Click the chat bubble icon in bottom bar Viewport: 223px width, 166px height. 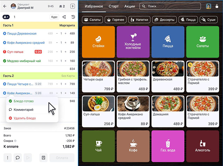pyautogui.click(x=17, y=158)
